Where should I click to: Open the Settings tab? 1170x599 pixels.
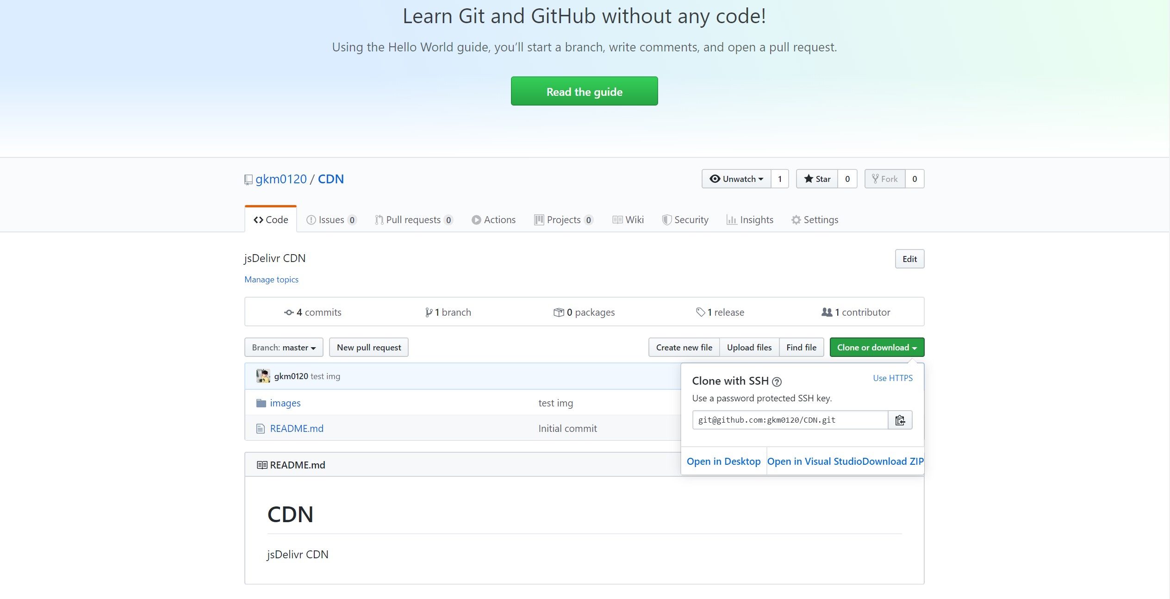click(x=815, y=219)
